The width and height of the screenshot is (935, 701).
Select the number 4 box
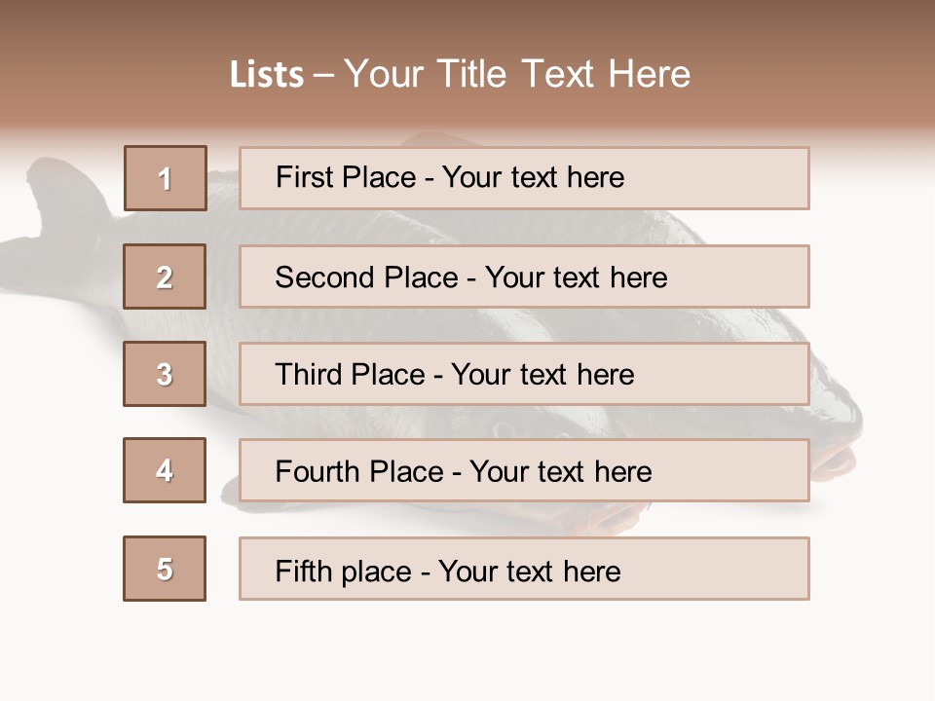coord(165,470)
